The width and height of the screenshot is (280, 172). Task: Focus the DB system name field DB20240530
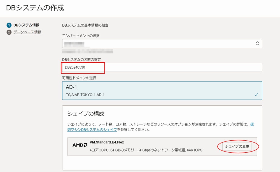162,67
